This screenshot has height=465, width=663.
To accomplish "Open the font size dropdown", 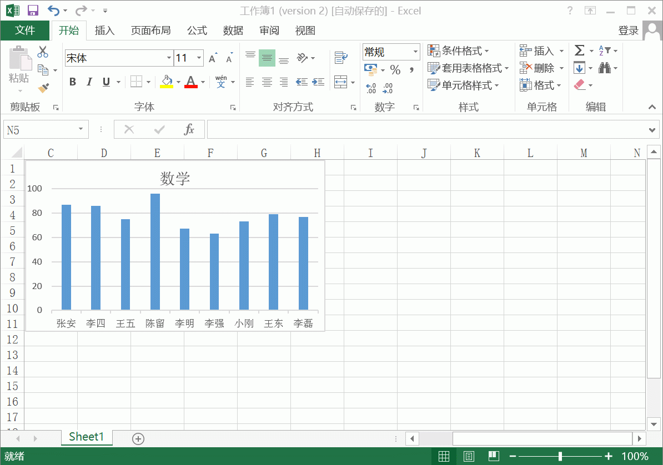I will [199, 58].
